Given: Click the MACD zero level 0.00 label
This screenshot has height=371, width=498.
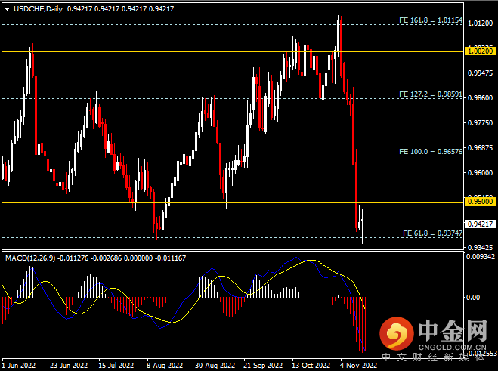Looking at the screenshot, I should point(473,297).
